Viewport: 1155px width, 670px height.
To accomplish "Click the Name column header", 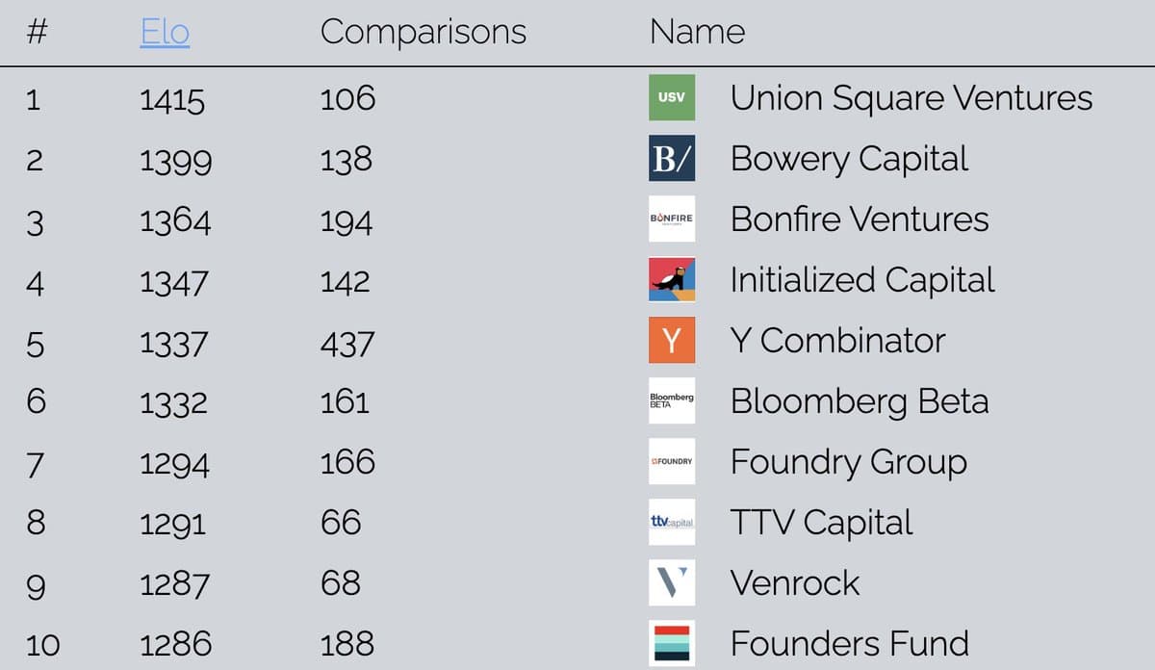I will 698,32.
